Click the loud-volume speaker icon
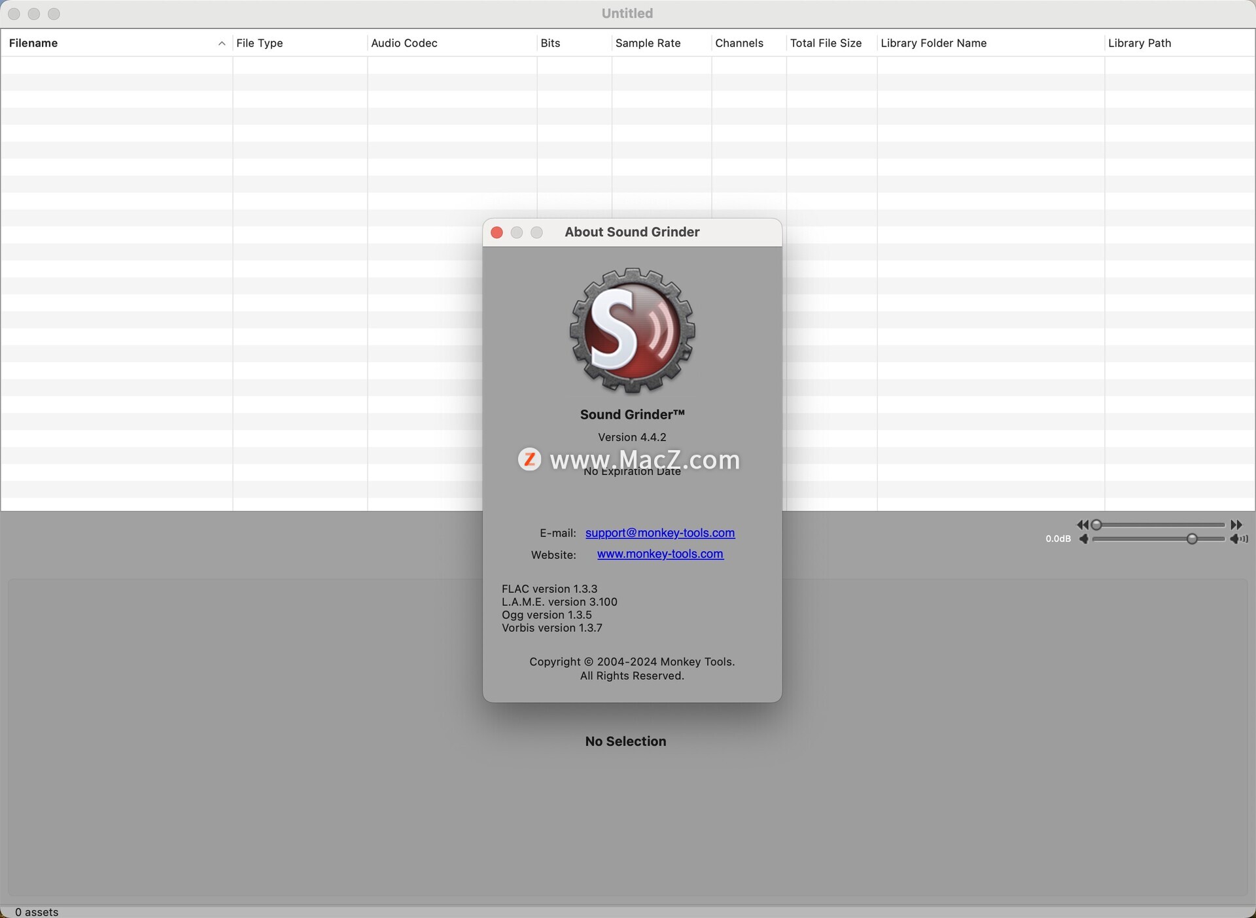The image size is (1256, 918). [1239, 539]
